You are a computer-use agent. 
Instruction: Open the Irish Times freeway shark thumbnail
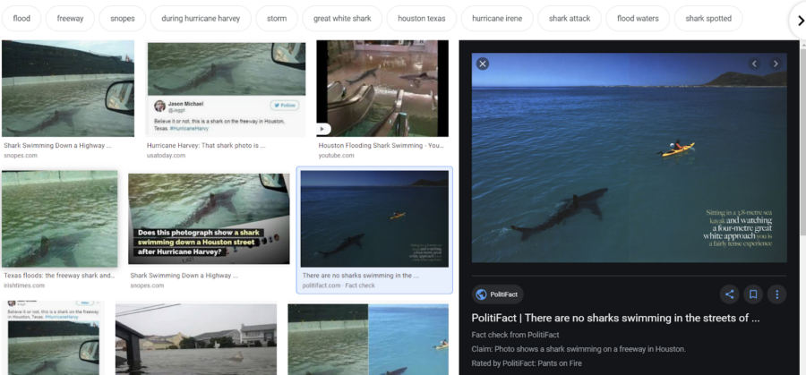(60, 219)
